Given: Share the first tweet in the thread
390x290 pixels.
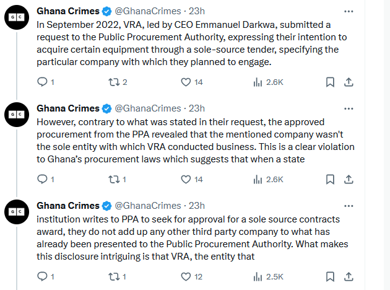Looking at the screenshot, I should 349,82.
